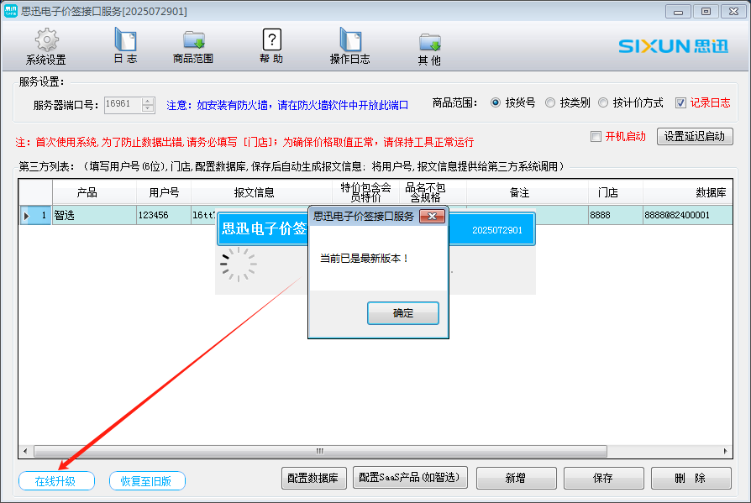Select row 1 via its row header
Viewport: 751px width, 503px height.
(35, 215)
